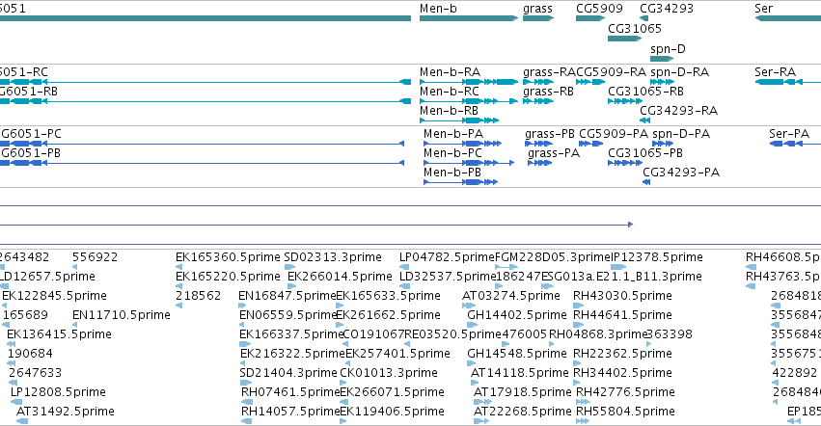
Task: Click the AT14118.5prime EST label
Action: pyautogui.click(x=519, y=373)
